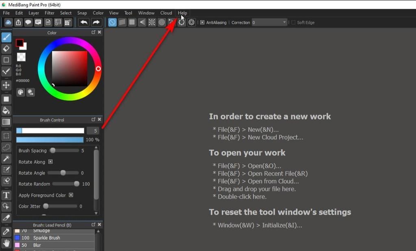Screen dimensions: 416x251
Task: Click the speech bubble toolbar icon
Action: (x=28, y=23)
